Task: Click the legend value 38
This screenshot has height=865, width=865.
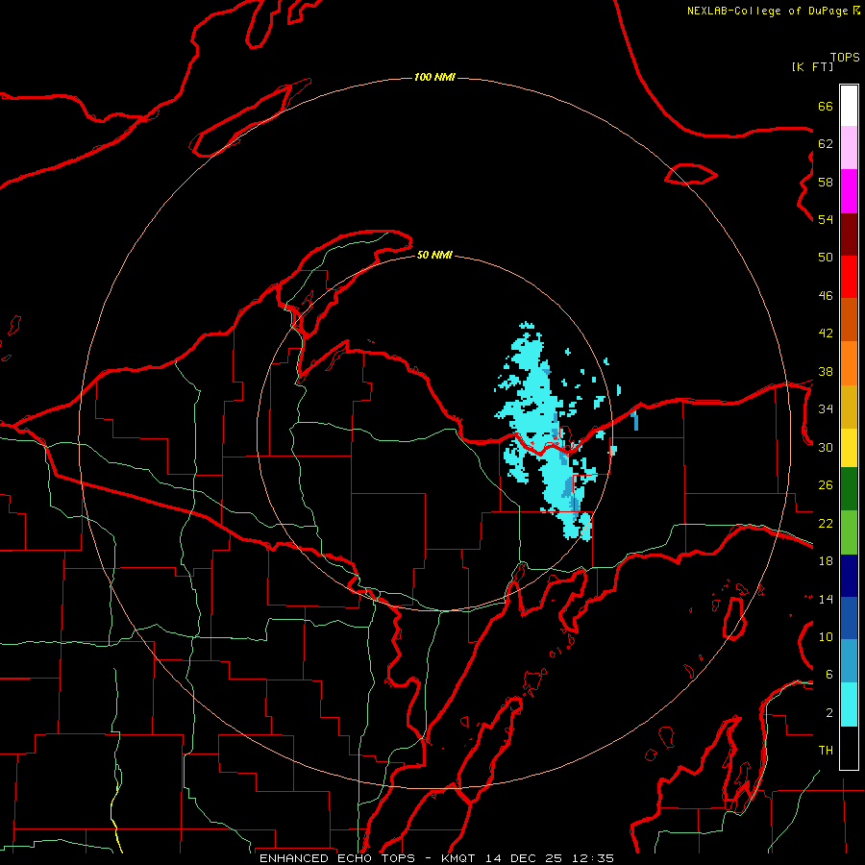Action: pyautogui.click(x=826, y=371)
